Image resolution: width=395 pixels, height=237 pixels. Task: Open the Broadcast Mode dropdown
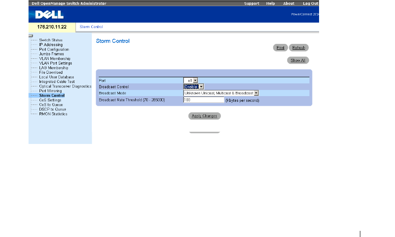pos(221,93)
